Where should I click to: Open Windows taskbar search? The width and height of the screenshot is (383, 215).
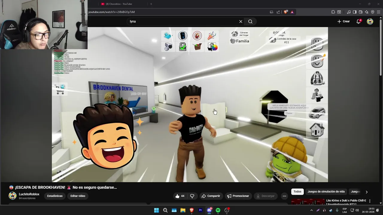[165, 210]
